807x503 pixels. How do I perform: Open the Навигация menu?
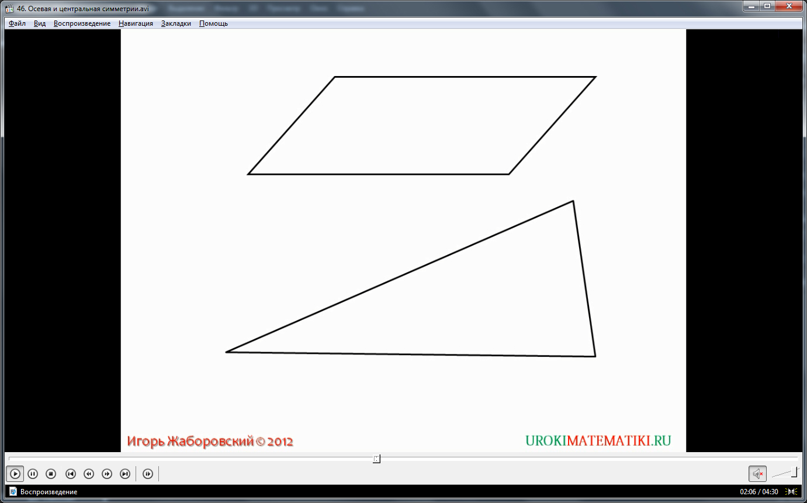136,23
